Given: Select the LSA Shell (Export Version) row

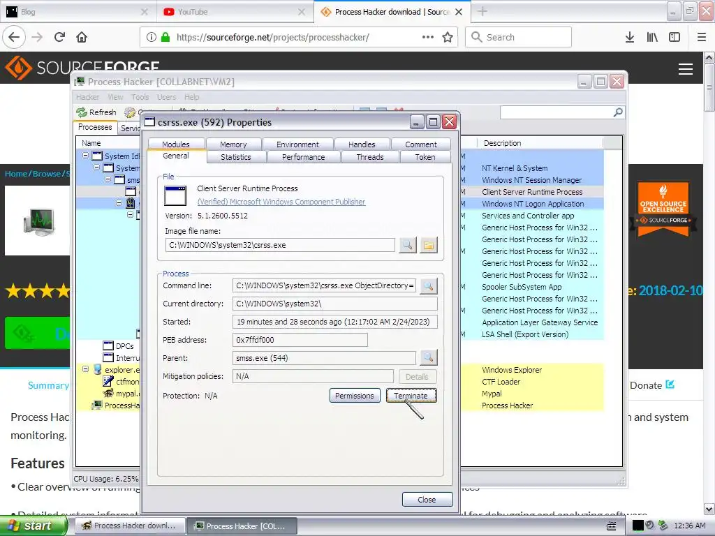Looking at the screenshot, I should pos(525,334).
